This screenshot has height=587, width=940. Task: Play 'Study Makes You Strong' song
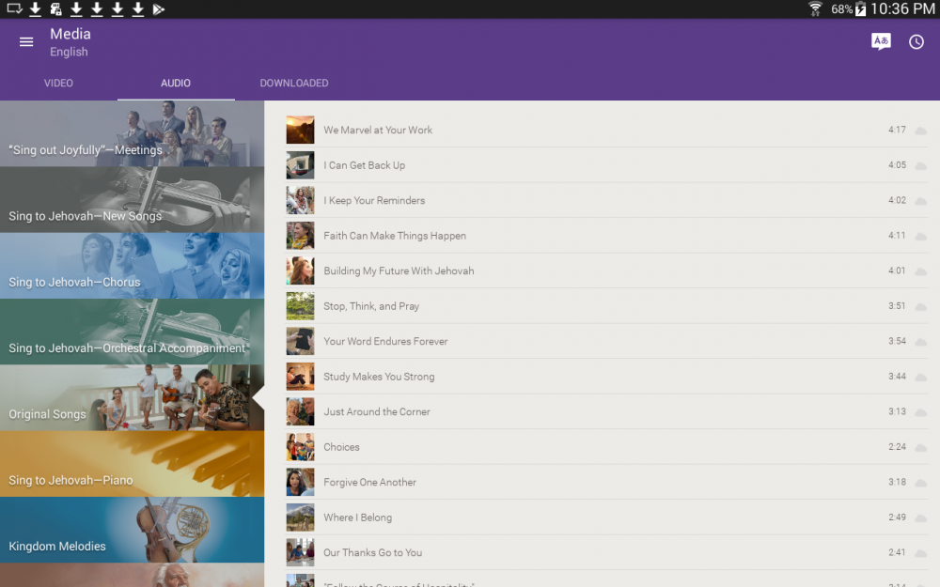(379, 377)
